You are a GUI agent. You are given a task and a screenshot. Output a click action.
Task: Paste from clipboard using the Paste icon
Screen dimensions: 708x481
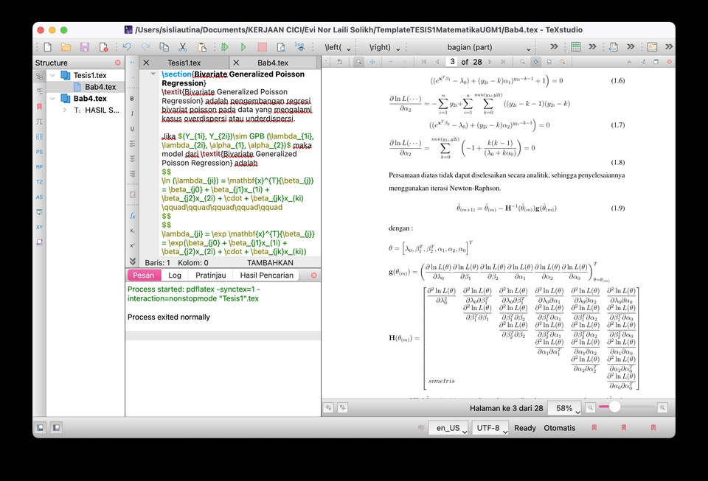(x=201, y=47)
